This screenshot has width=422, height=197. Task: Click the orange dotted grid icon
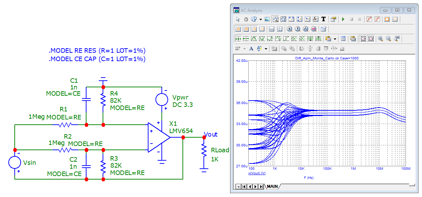(x=395, y=19)
